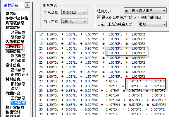Select combination row 23 in the list
The image size is (169, 117).
(92, 62)
